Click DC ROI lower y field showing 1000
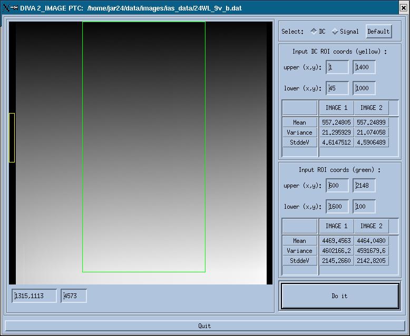Viewport: 410px width, 336px height. [364, 88]
